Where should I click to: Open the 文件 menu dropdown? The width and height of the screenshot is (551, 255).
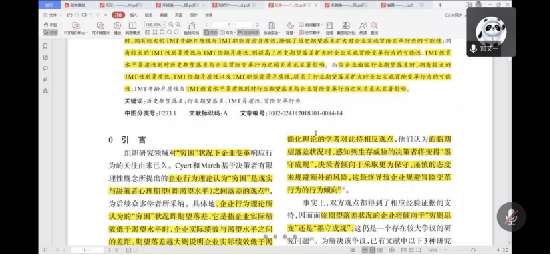[53, 15]
